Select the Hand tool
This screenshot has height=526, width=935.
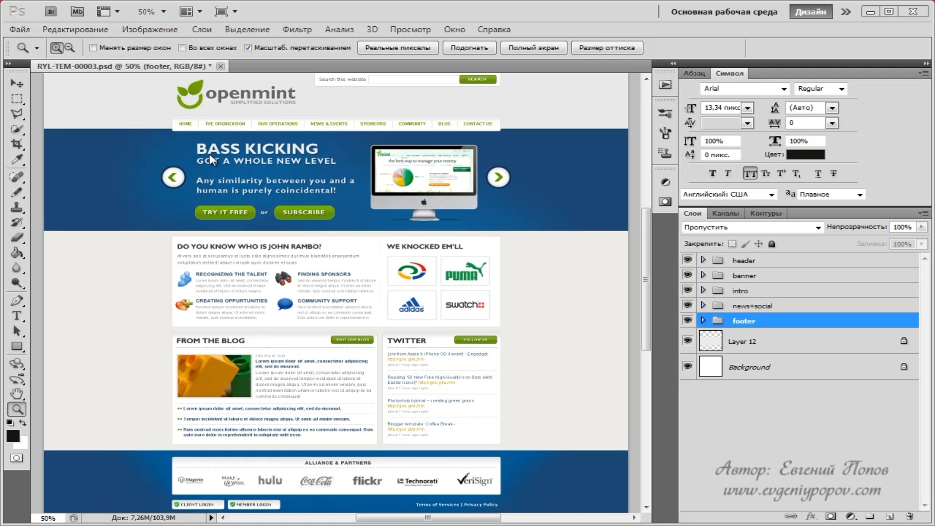coord(17,394)
